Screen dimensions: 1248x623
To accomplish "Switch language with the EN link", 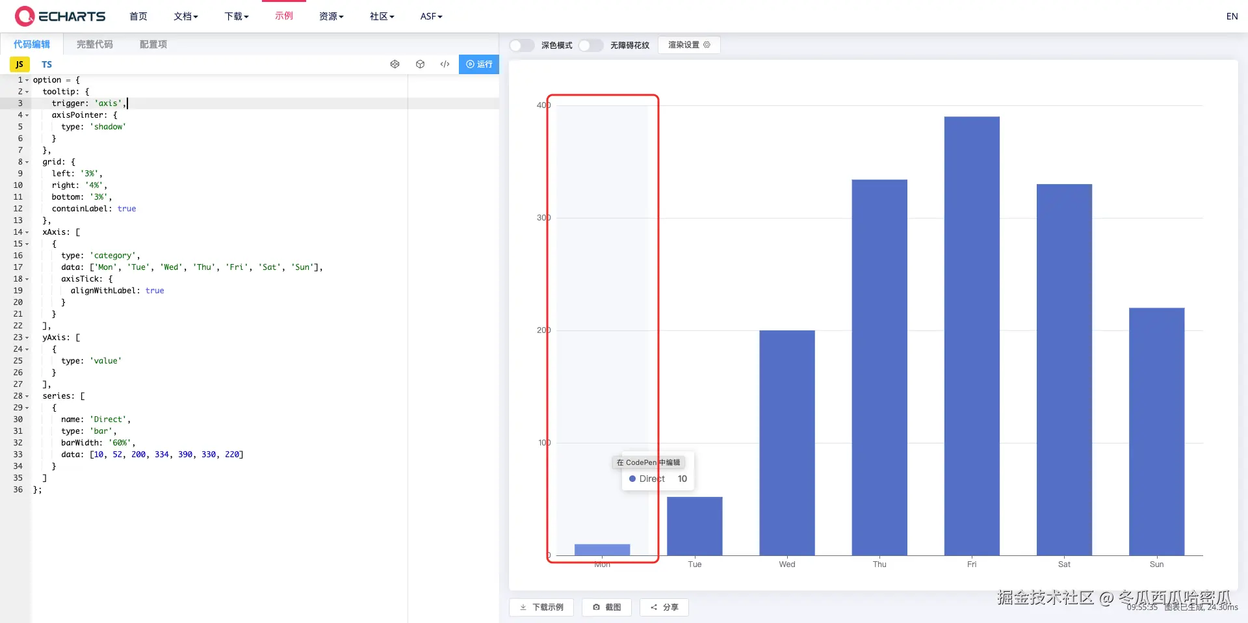I will 1232,16.
